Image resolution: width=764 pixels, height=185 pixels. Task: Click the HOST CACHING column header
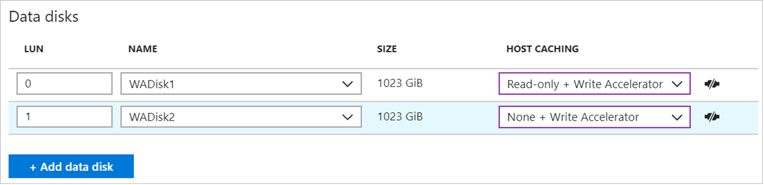click(x=542, y=49)
